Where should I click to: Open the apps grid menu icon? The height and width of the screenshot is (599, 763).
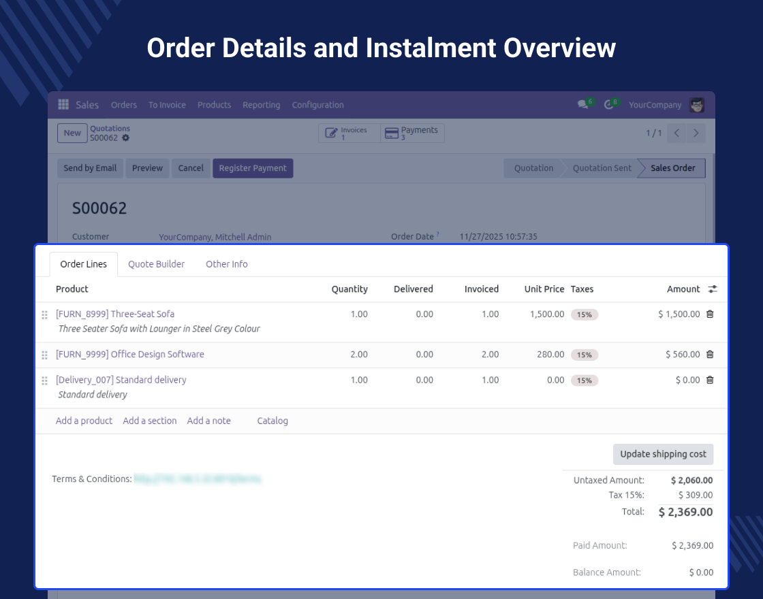(x=63, y=104)
